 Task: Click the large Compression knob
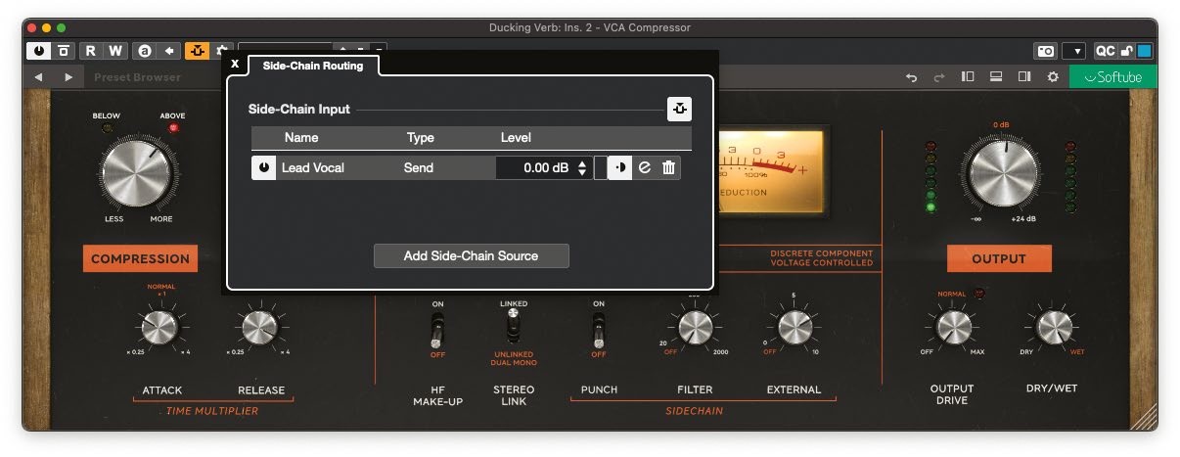[137, 175]
